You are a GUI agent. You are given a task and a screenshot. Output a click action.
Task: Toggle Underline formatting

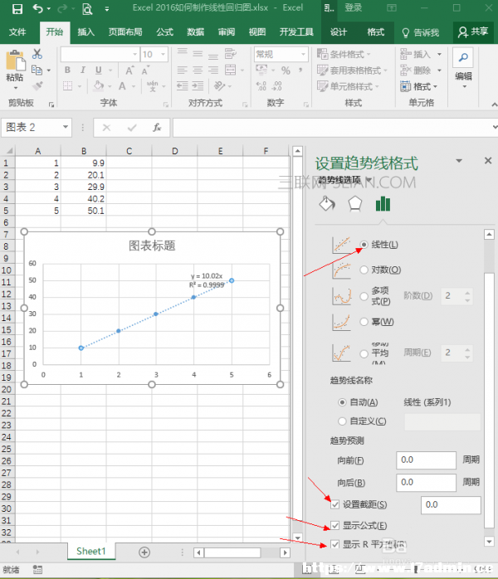coord(98,70)
